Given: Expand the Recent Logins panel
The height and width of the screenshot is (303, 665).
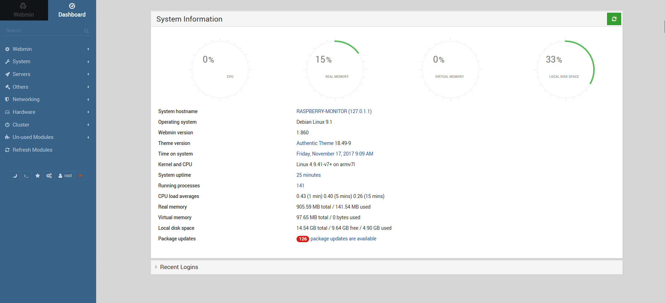Looking at the screenshot, I should 387,267.
